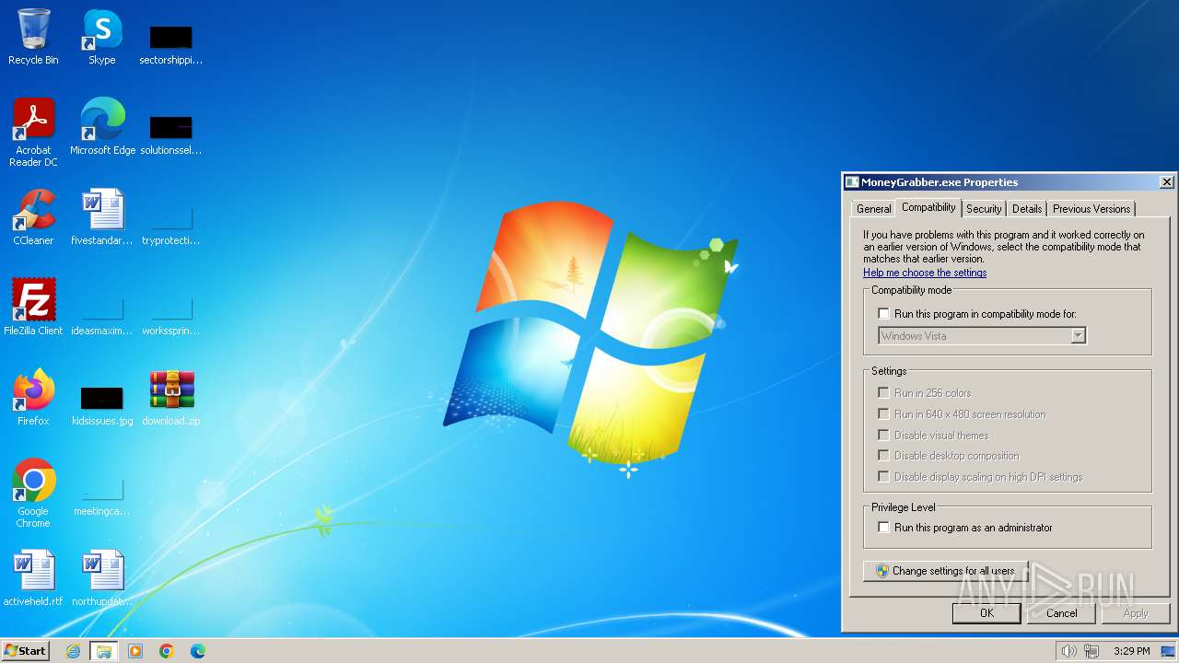Enable compatibility mode checkbox
Image resolution: width=1179 pixels, height=663 pixels.
click(x=883, y=314)
